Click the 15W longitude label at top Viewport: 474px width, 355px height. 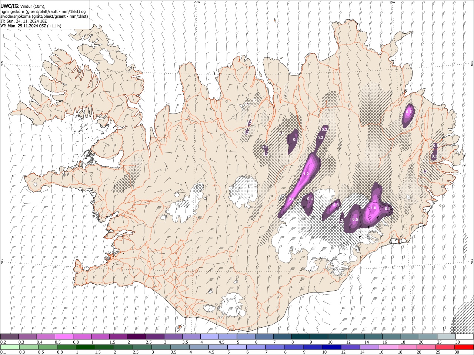(x=392, y=2)
